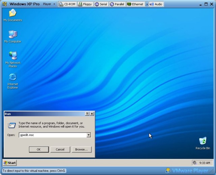216x175 pixels.
Task: Toggle the CD-ROM device in VMware toolbar
Action: pos(67,4)
